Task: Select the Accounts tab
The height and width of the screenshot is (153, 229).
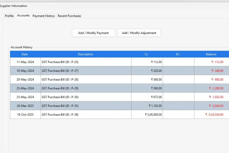Action: click(x=23, y=16)
